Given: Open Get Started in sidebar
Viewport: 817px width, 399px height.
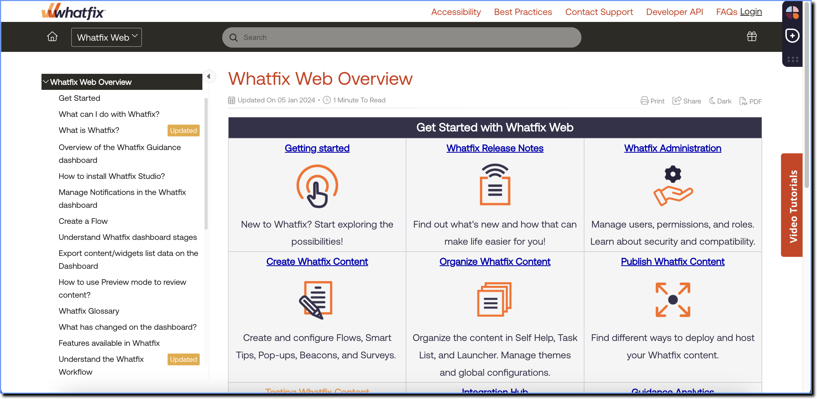Looking at the screenshot, I should coord(79,98).
